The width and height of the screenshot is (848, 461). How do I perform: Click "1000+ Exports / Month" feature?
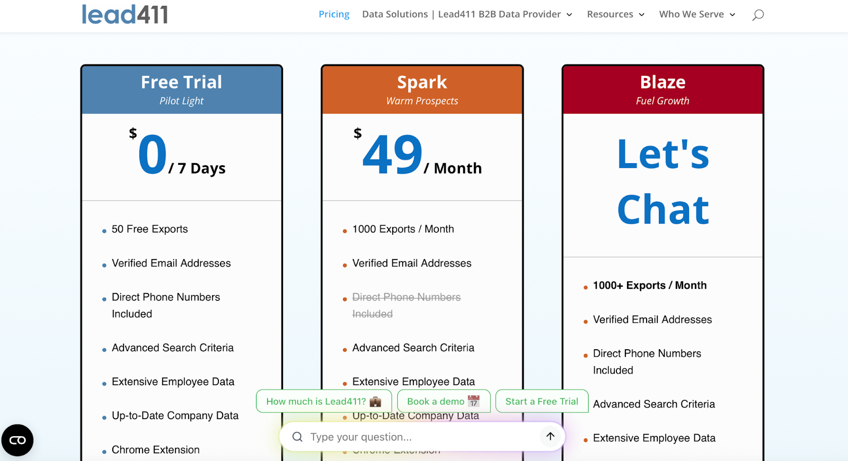pos(650,285)
